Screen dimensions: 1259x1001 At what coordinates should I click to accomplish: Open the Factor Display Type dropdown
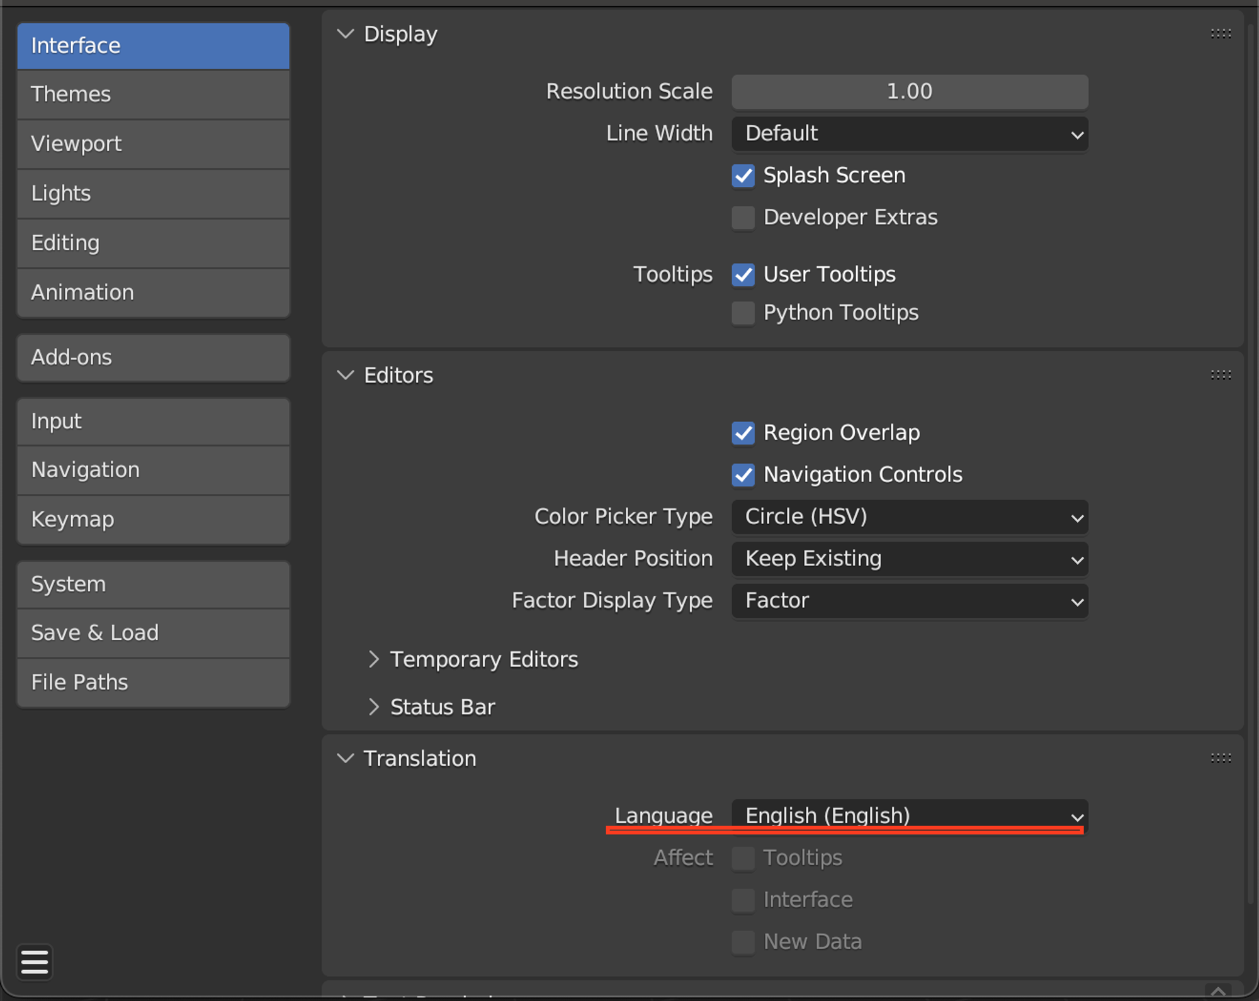pos(910,601)
